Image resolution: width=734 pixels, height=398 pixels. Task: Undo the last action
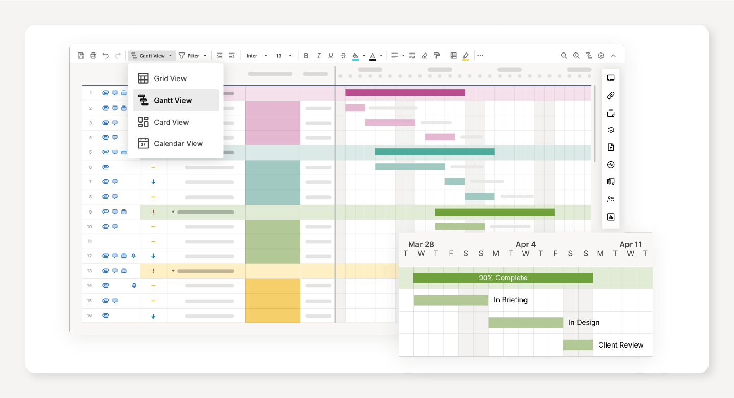click(x=106, y=56)
